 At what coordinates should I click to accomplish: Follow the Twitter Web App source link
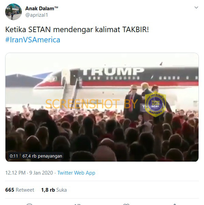pyautogui.click(x=76, y=173)
